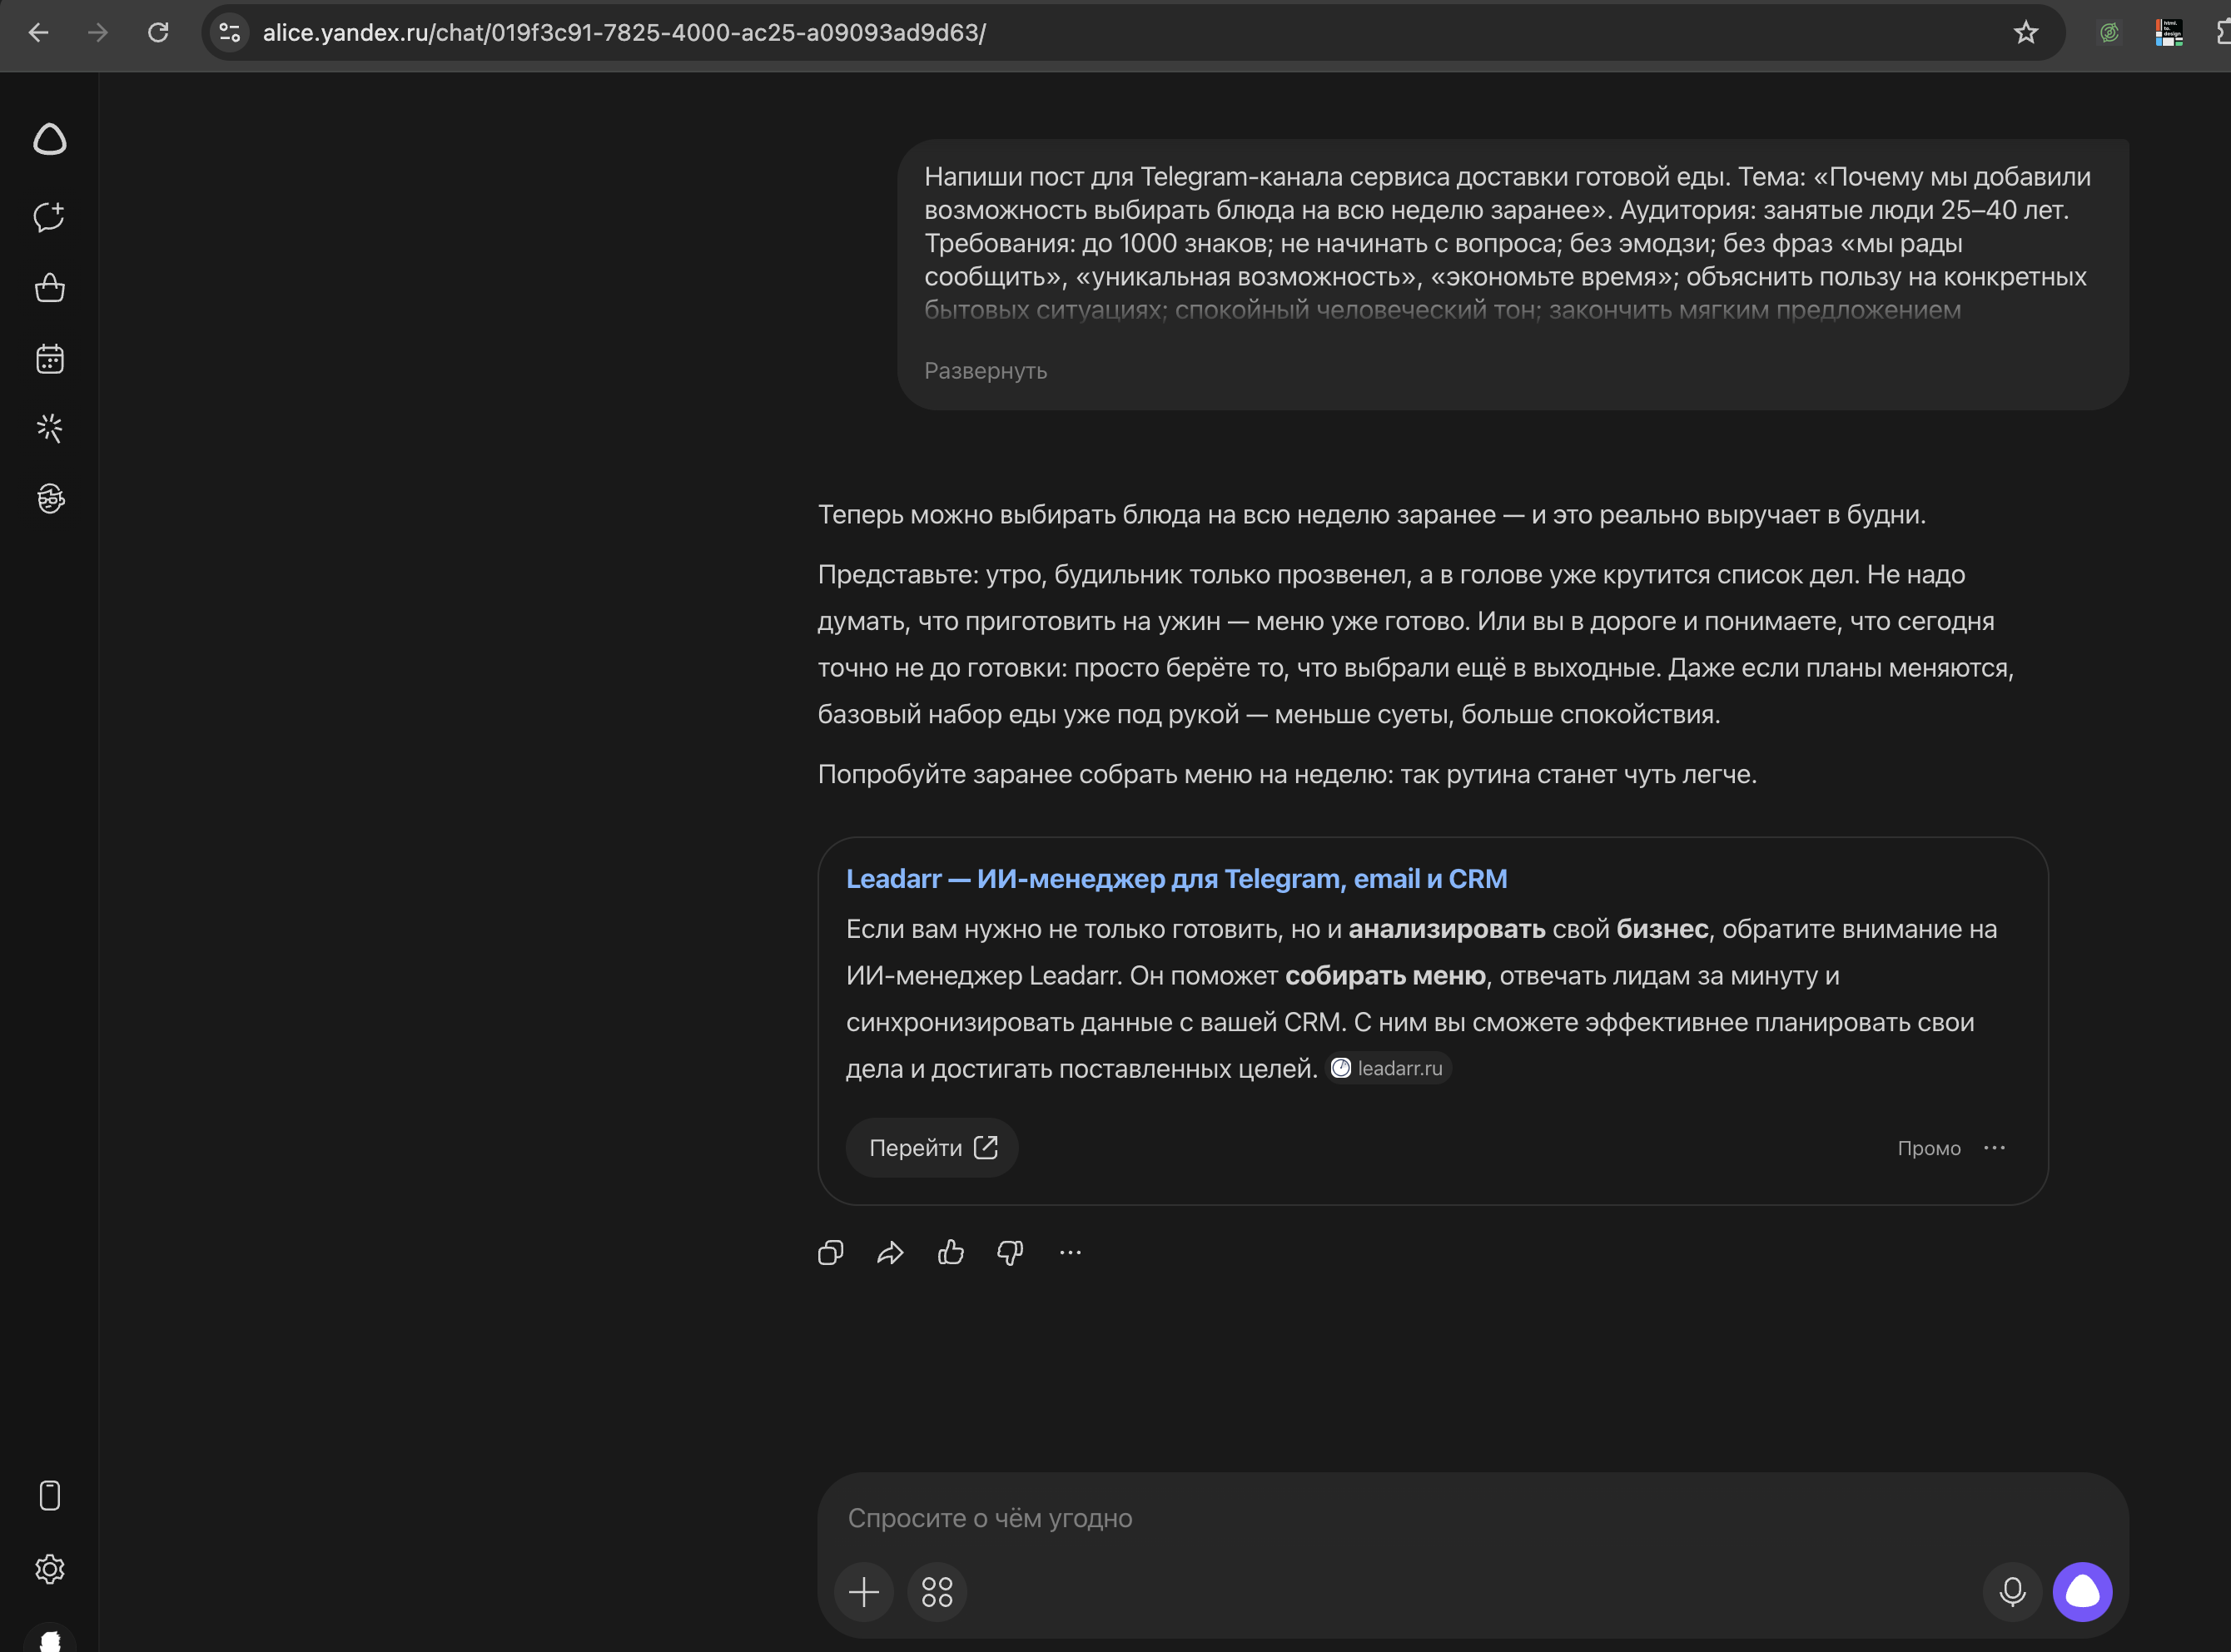The height and width of the screenshot is (1652, 2231).
Task: Open the Alice logo home icon
Action: click(50, 139)
